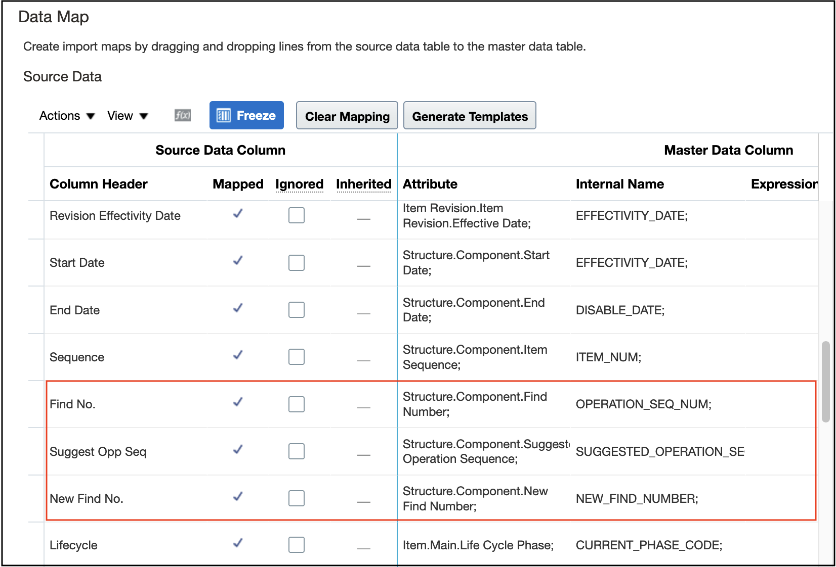Click the vertical scrollbar thumb

point(825,382)
